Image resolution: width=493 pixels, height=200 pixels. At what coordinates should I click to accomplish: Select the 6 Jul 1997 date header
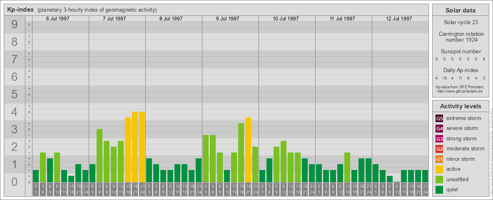(58, 19)
